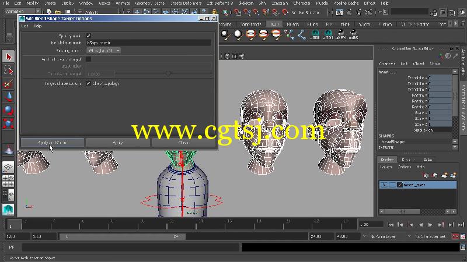
Task: Open the question mark help icon
Action: [x=204, y=12]
